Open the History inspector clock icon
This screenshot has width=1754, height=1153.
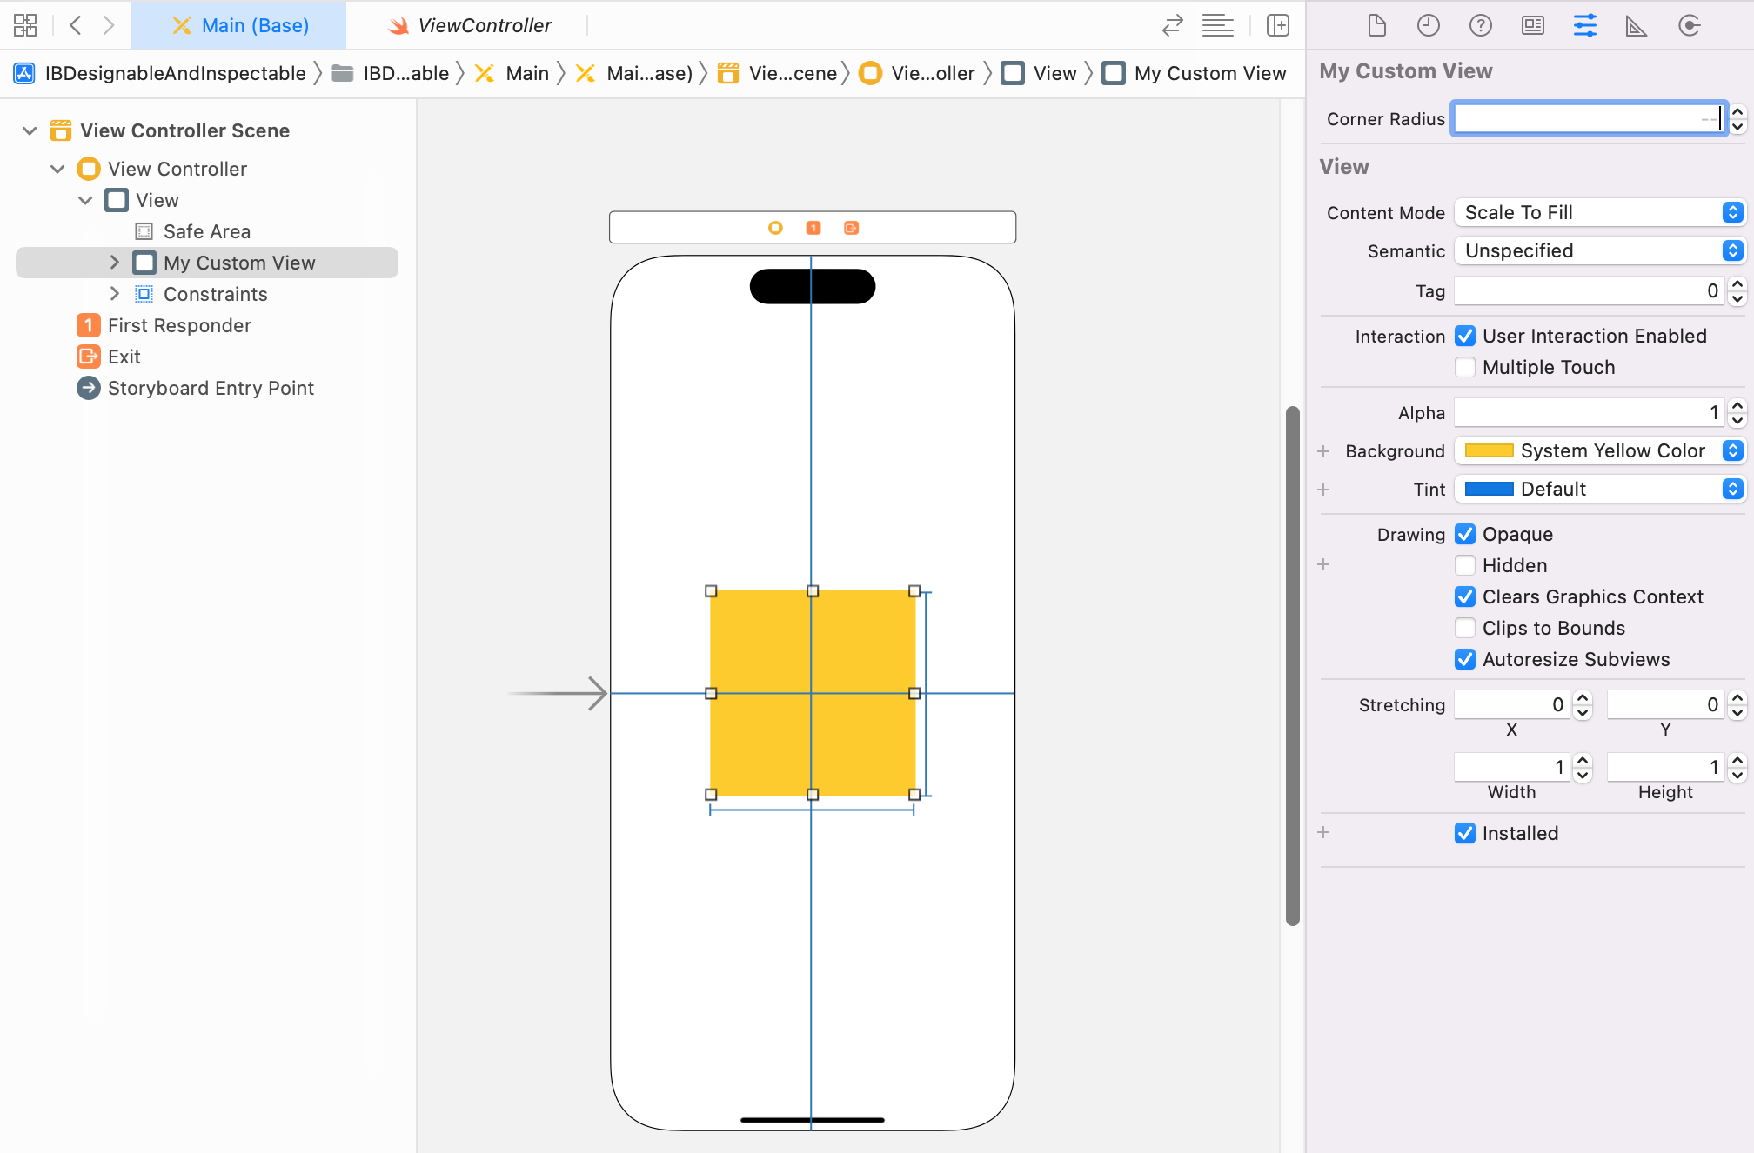pos(1428,25)
